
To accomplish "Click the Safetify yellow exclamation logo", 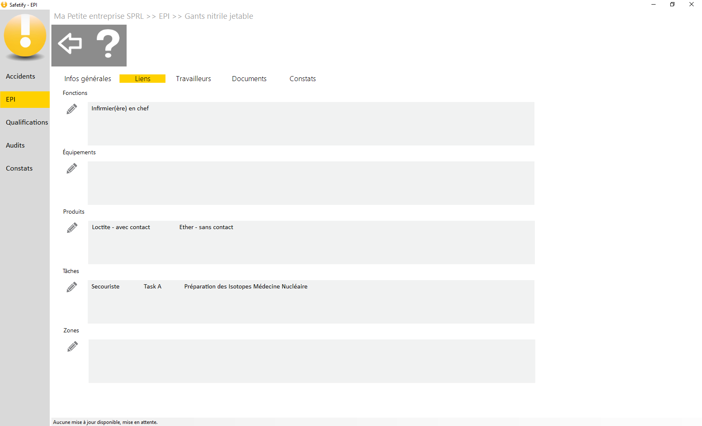I will tap(25, 36).
